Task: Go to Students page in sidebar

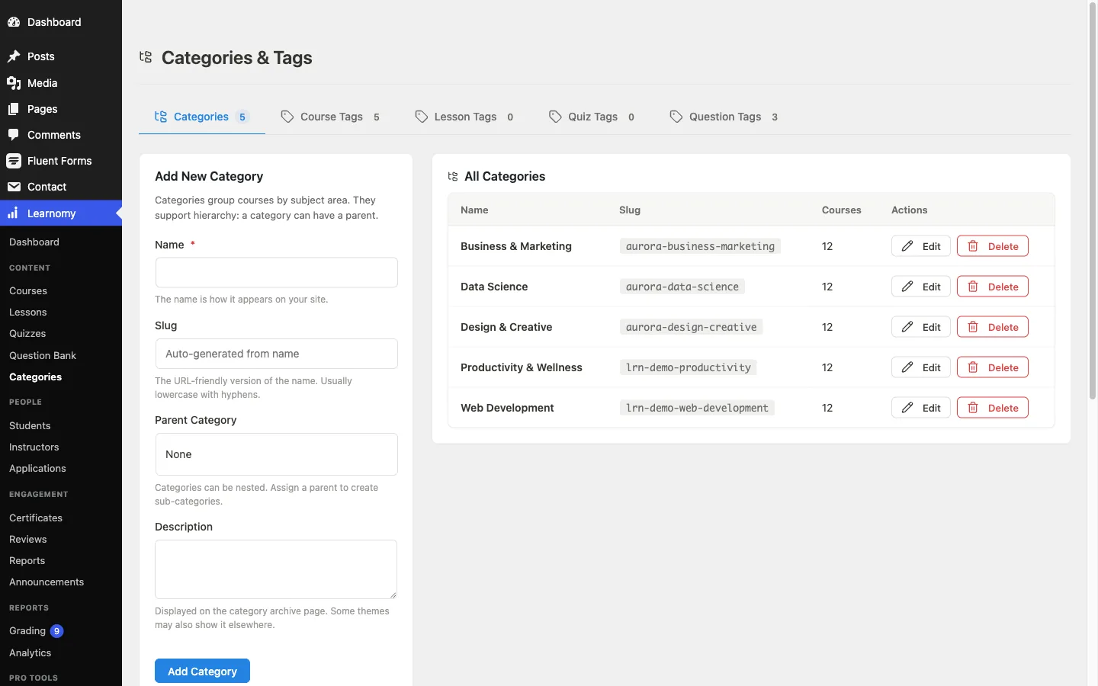Action: click(x=30, y=426)
